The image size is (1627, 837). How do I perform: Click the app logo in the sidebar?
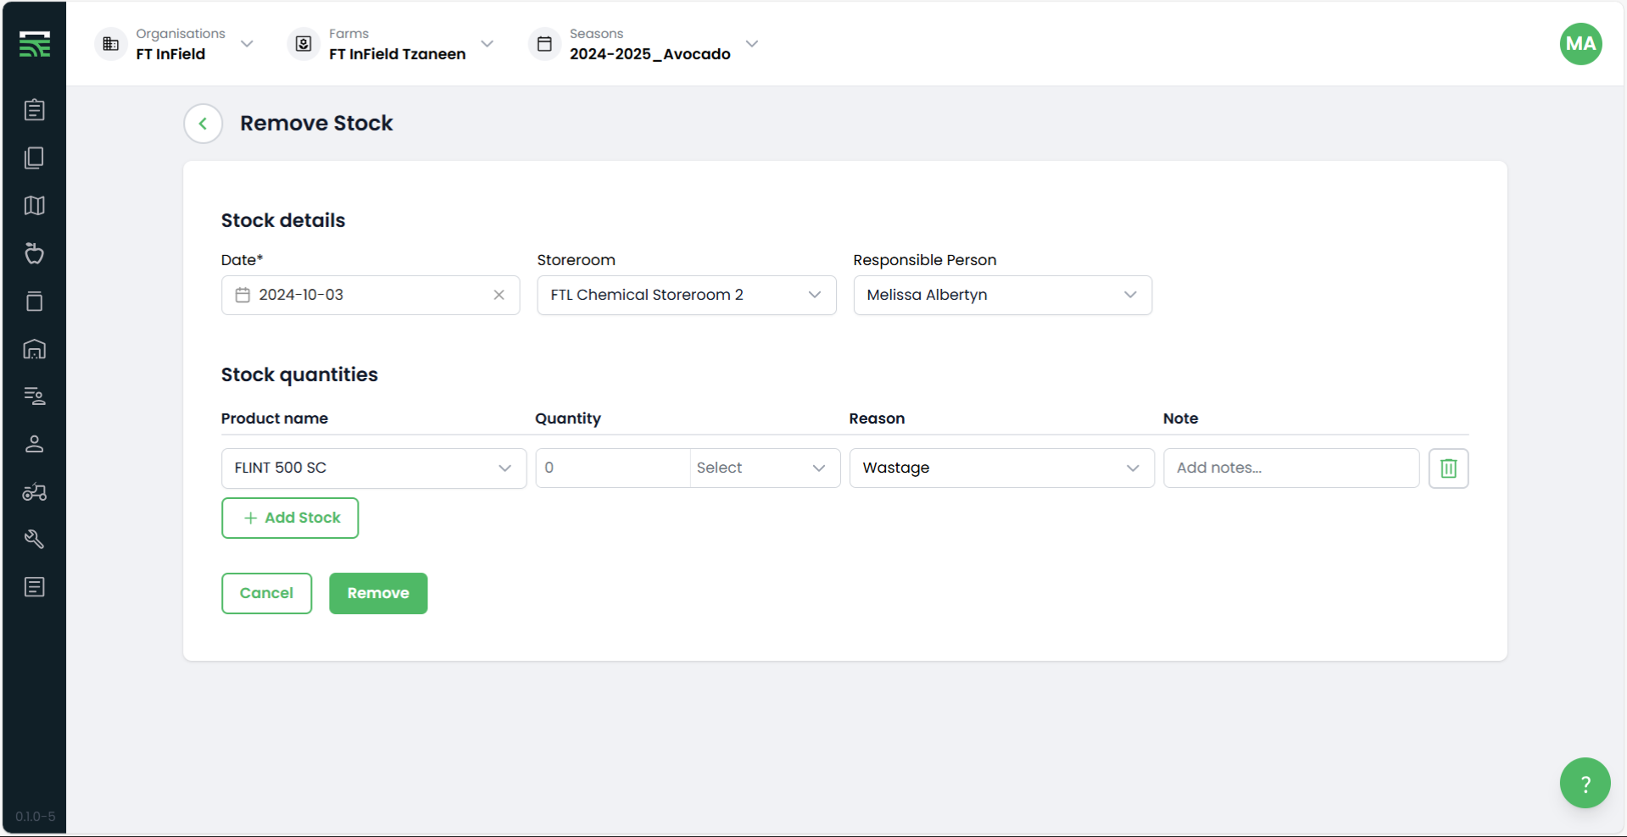click(35, 44)
